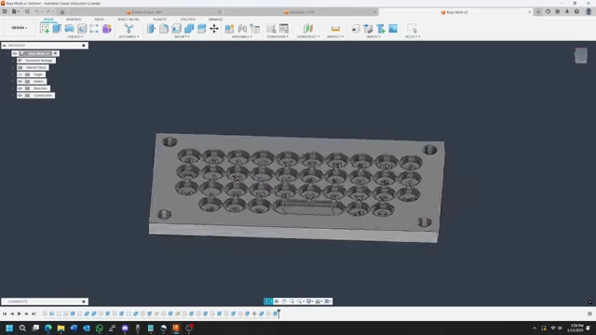Switch to the Surface ribbon tab
Image resolution: width=596 pixels, height=335 pixels.
click(74, 20)
